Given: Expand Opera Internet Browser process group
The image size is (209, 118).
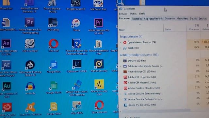Looking at the screenshot, I should 120,42.
